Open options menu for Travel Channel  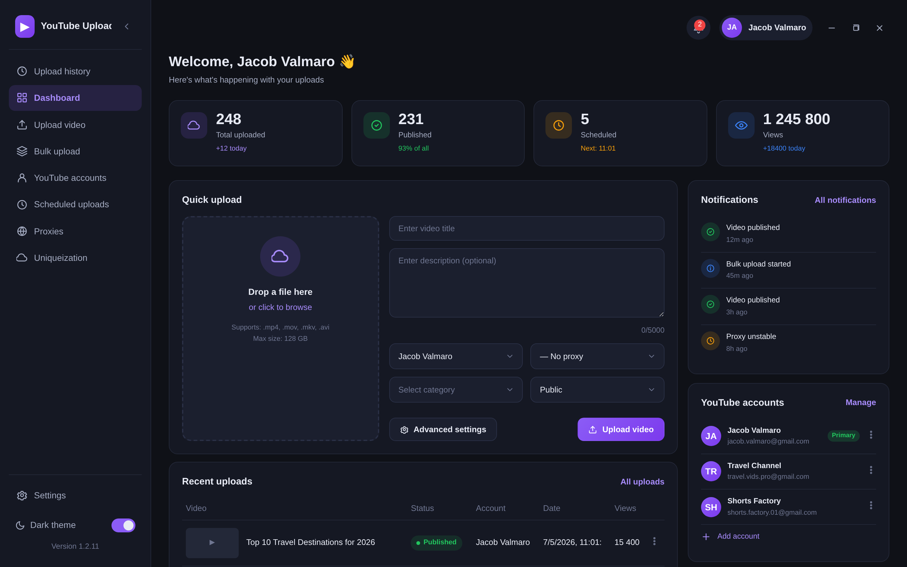pos(871,470)
